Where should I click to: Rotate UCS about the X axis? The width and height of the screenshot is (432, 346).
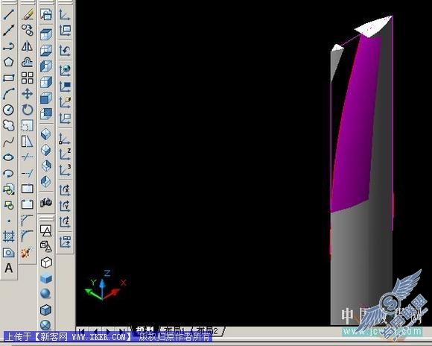[x=65, y=190]
